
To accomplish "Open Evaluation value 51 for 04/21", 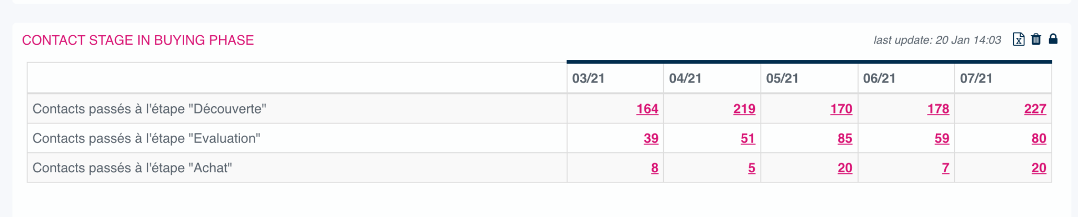I will (747, 138).
